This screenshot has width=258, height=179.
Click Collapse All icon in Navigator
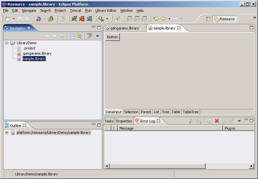coord(72,36)
